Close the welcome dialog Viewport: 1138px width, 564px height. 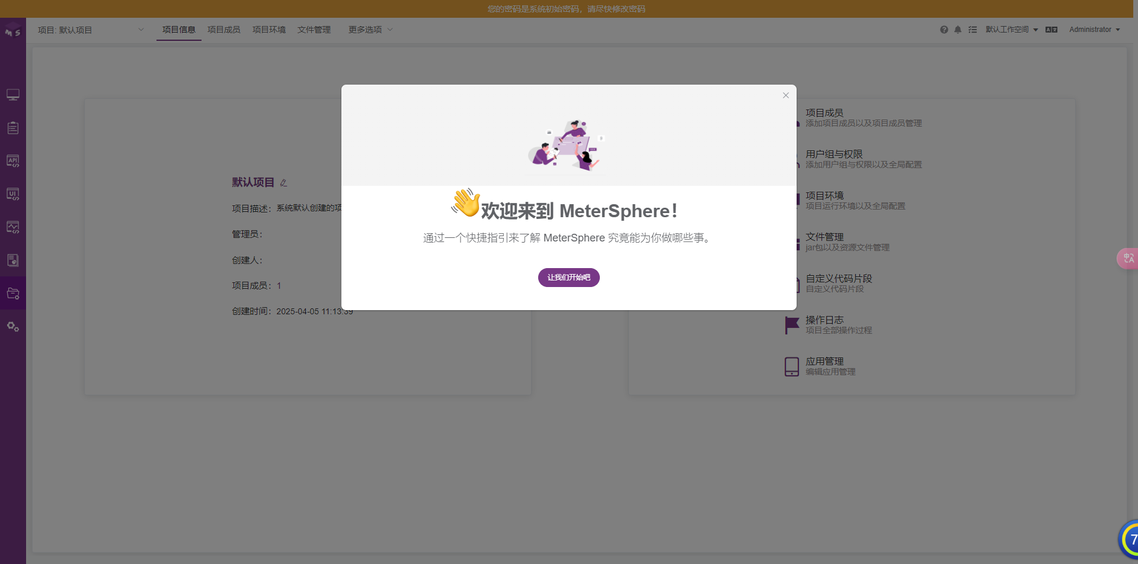pos(786,95)
